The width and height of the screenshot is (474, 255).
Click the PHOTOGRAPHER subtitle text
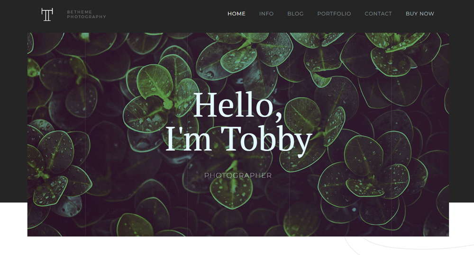(238, 176)
